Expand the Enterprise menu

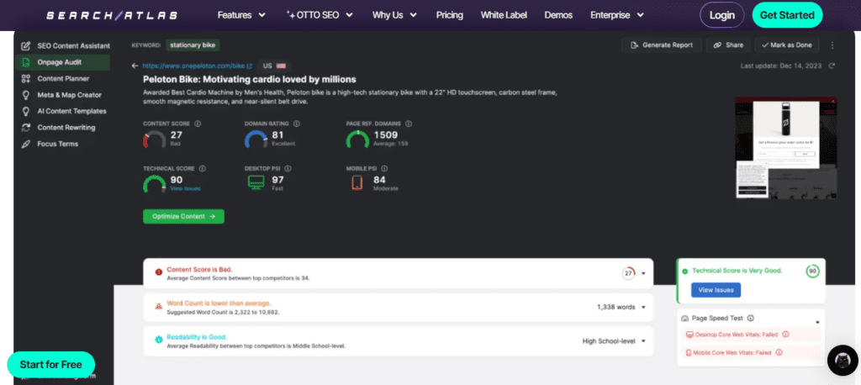coord(617,15)
